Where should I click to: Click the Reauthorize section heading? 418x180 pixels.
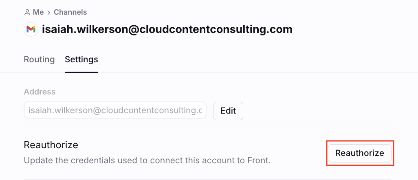(x=51, y=145)
